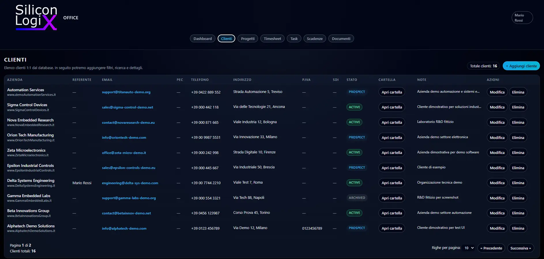Go to the Timesheet tab
This screenshot has width=544, height=259.
coord(272,39)
